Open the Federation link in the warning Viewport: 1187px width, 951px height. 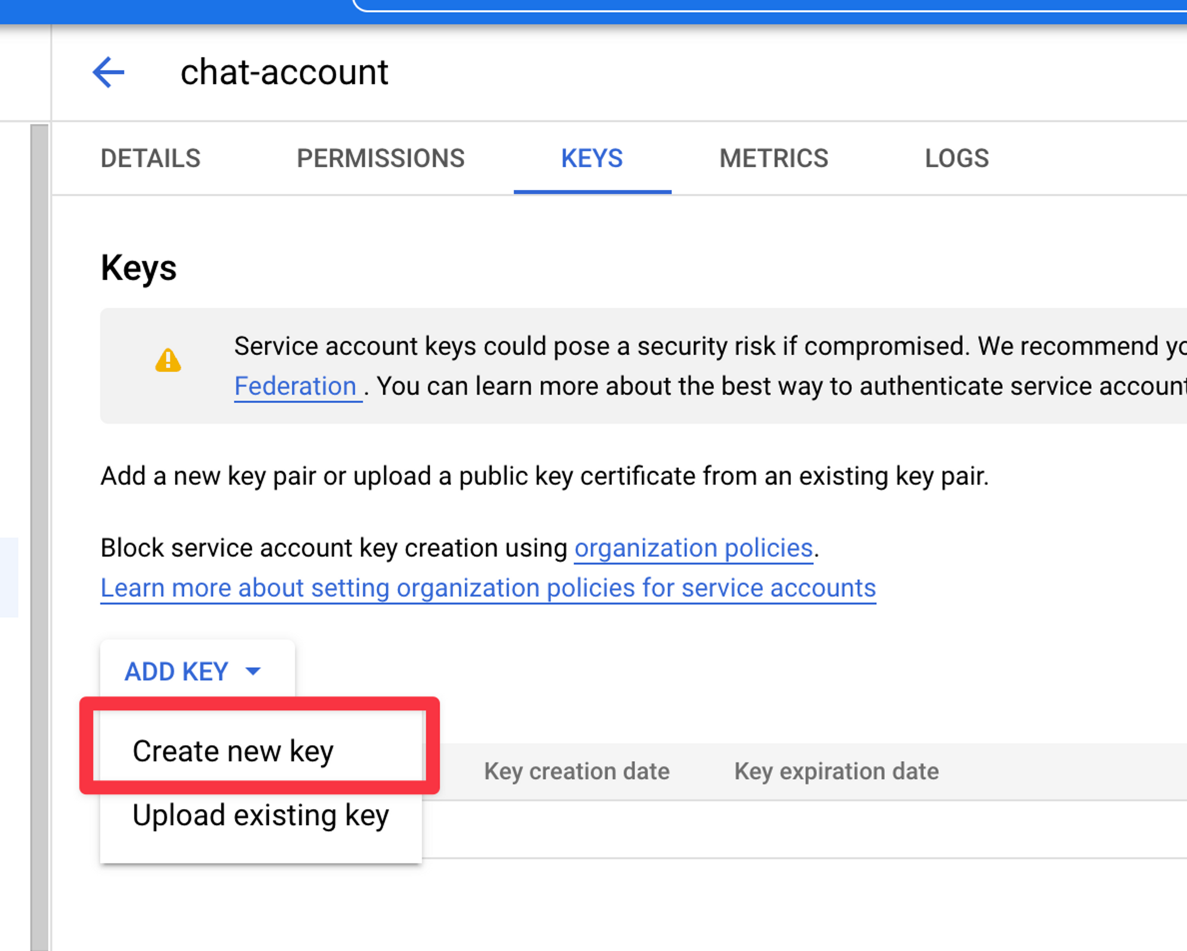click(296, 386)
